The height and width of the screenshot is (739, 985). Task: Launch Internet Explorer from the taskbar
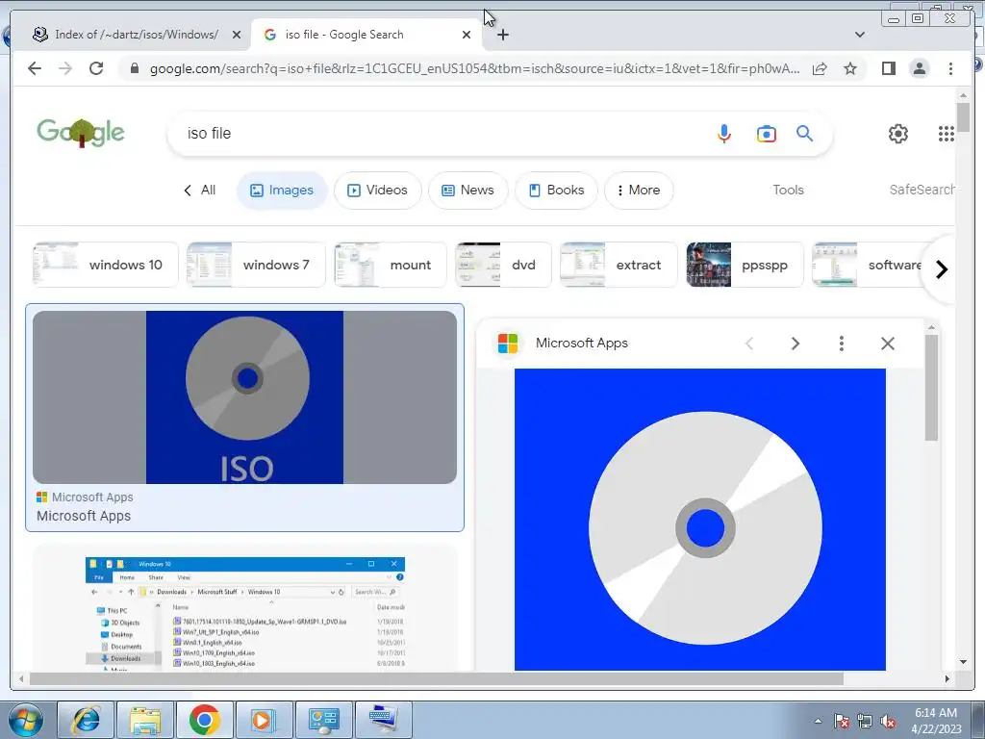[86, 720]
